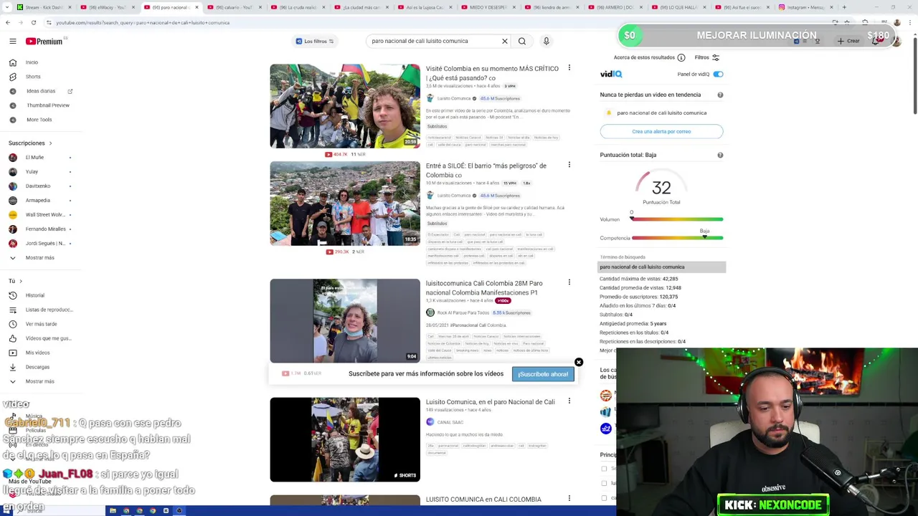The image size is (918, 516).
Task: Open options for Paro Nacional de Cali short
Action: click(x=569, y=401)
